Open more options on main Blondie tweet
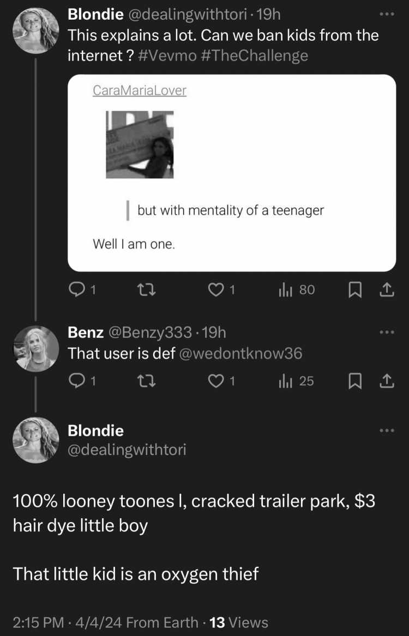The height and width of the screenshot is (636, 409). [x=387, y=430]
